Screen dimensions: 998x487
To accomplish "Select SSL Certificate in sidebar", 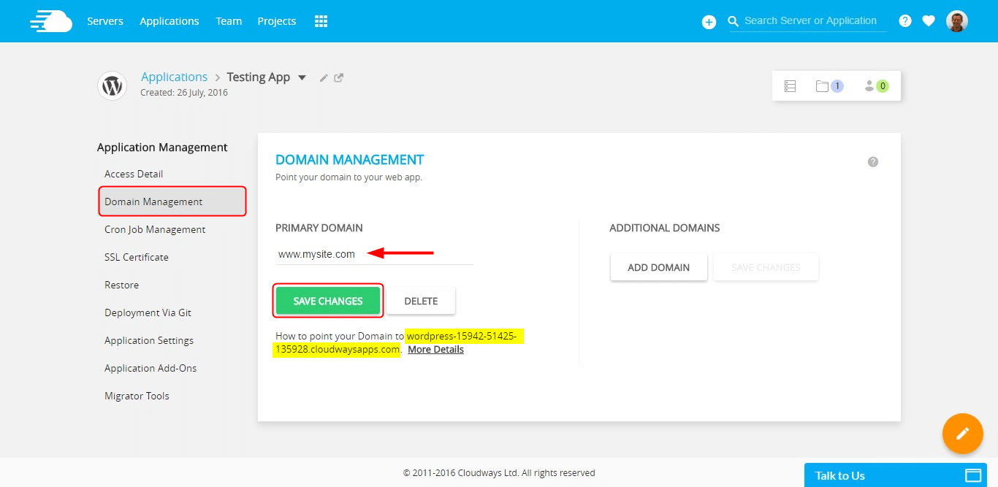I will 137,257.
